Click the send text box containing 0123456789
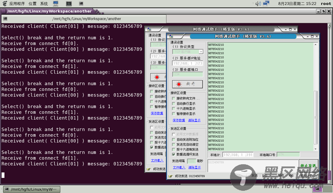 pos(253,166)
